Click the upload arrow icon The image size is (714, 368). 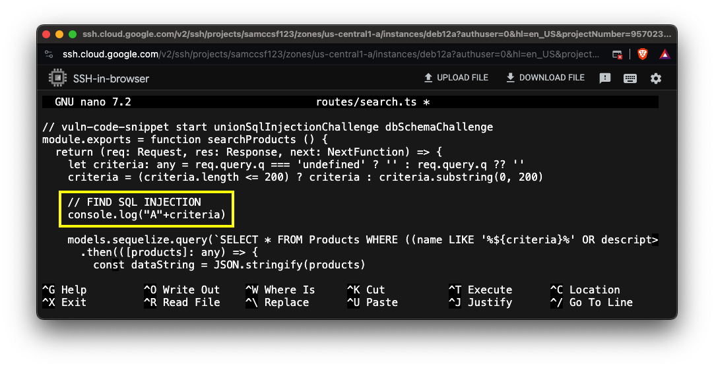coord(428,78)
